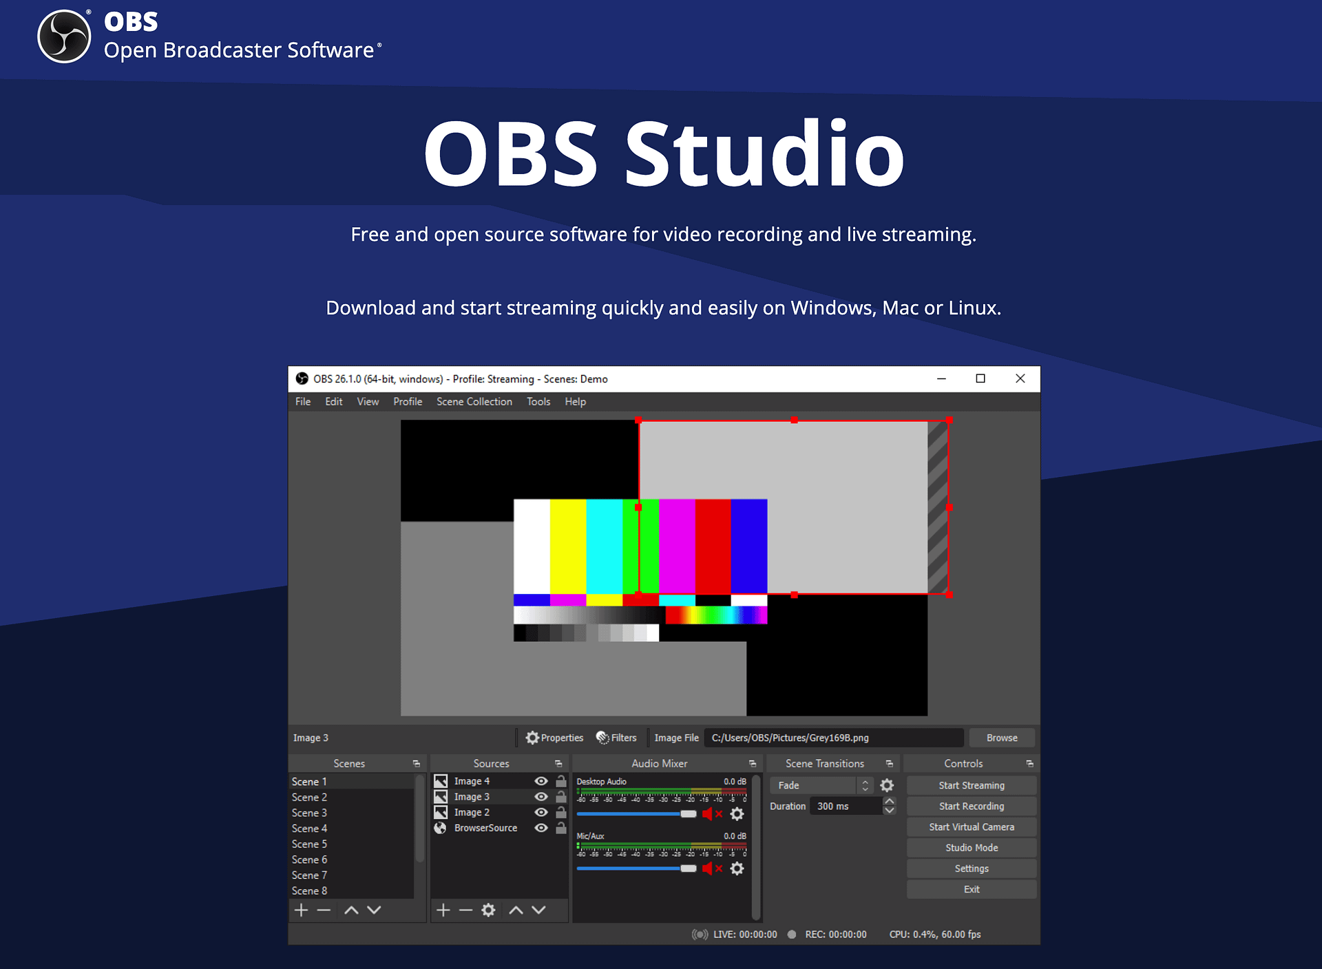Open the Edit menu
This screenshot has height=969, width=1322.
tap(334, 402)
